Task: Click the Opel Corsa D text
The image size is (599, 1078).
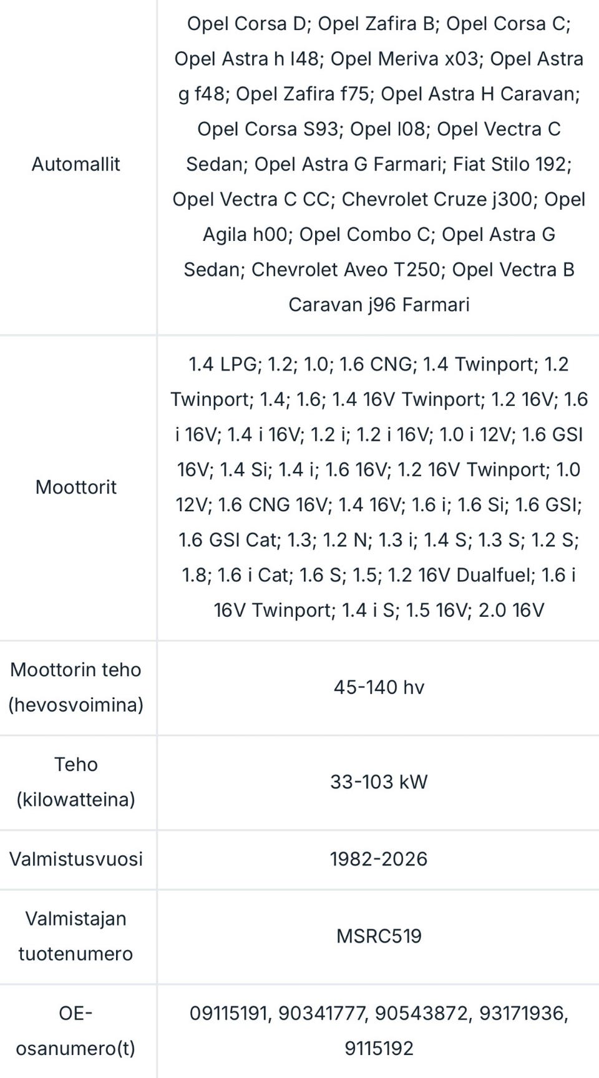Action: pos(246,24)
